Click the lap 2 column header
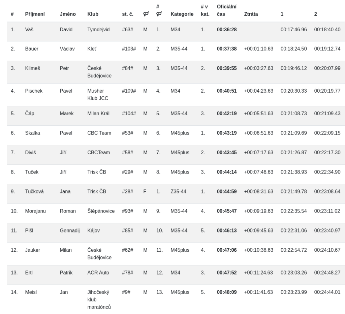345x314 pixels. 316,14
